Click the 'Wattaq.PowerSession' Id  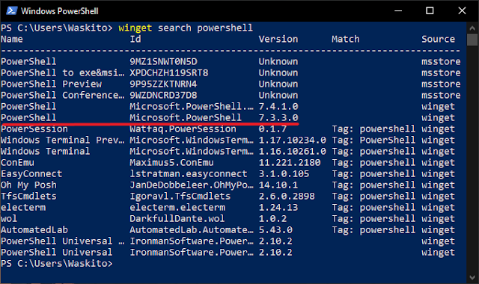click(x=183, y=129)
